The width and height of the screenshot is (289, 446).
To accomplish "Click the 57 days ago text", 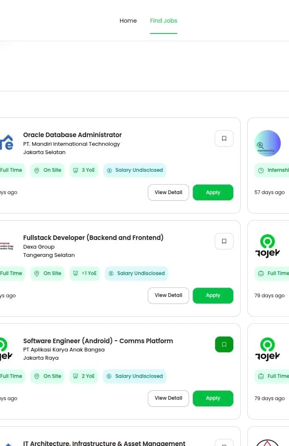I will click(x=269, y=192).
